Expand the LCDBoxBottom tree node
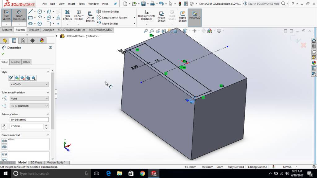Image resolution: width=317 pixels, height=178 pixels. tap(57, 36)
